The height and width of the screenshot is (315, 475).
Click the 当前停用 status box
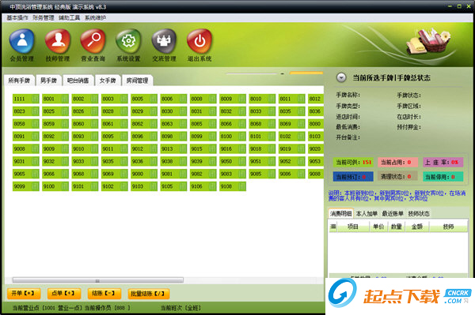tap(443, 177)
